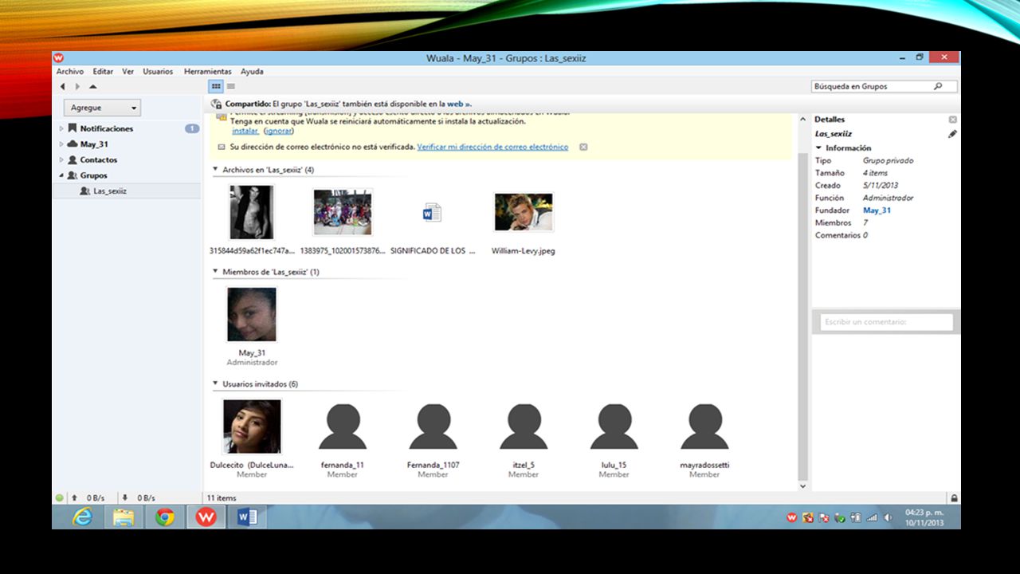
Task: Collapse Usuarios invitados section
Action: coord(215,383)
